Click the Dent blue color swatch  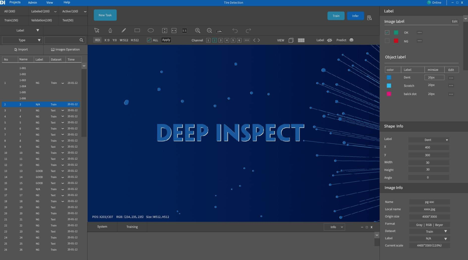[389, 78]
